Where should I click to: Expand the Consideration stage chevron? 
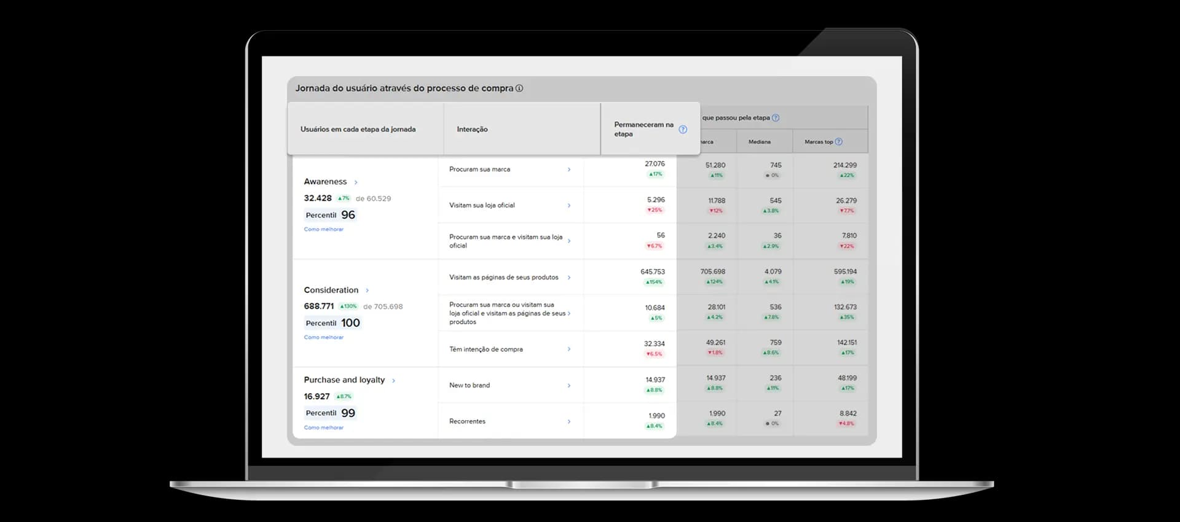click(x=368, y=290)
